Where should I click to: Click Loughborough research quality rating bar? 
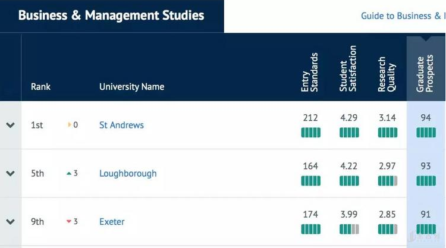[387, 181]
